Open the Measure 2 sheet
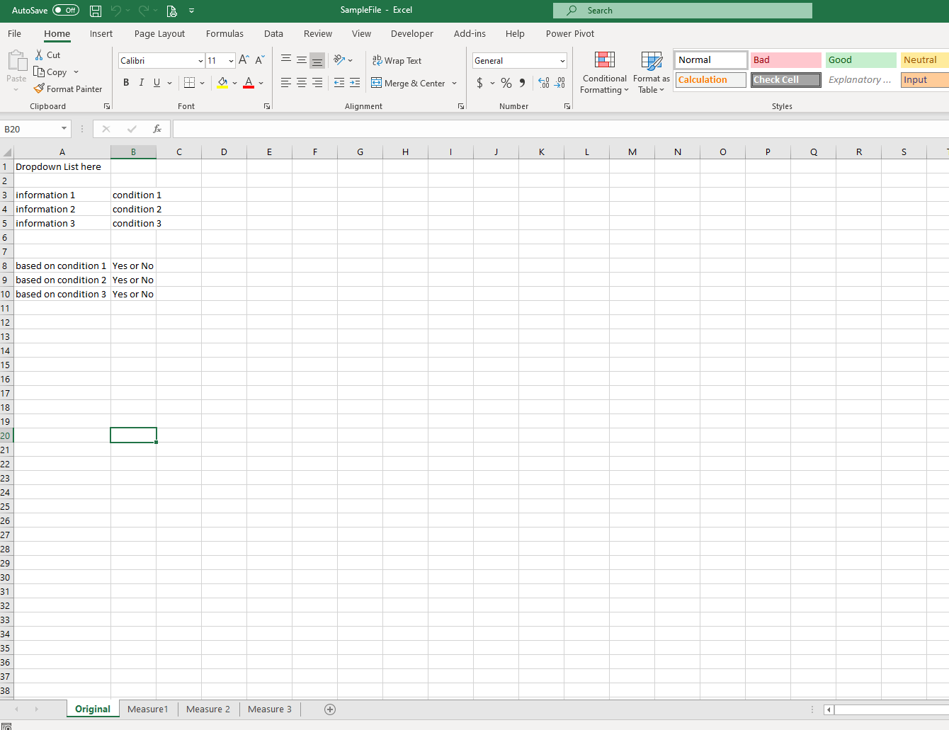Viewport: 949px width, 730px height. click(x=208, y=709)
